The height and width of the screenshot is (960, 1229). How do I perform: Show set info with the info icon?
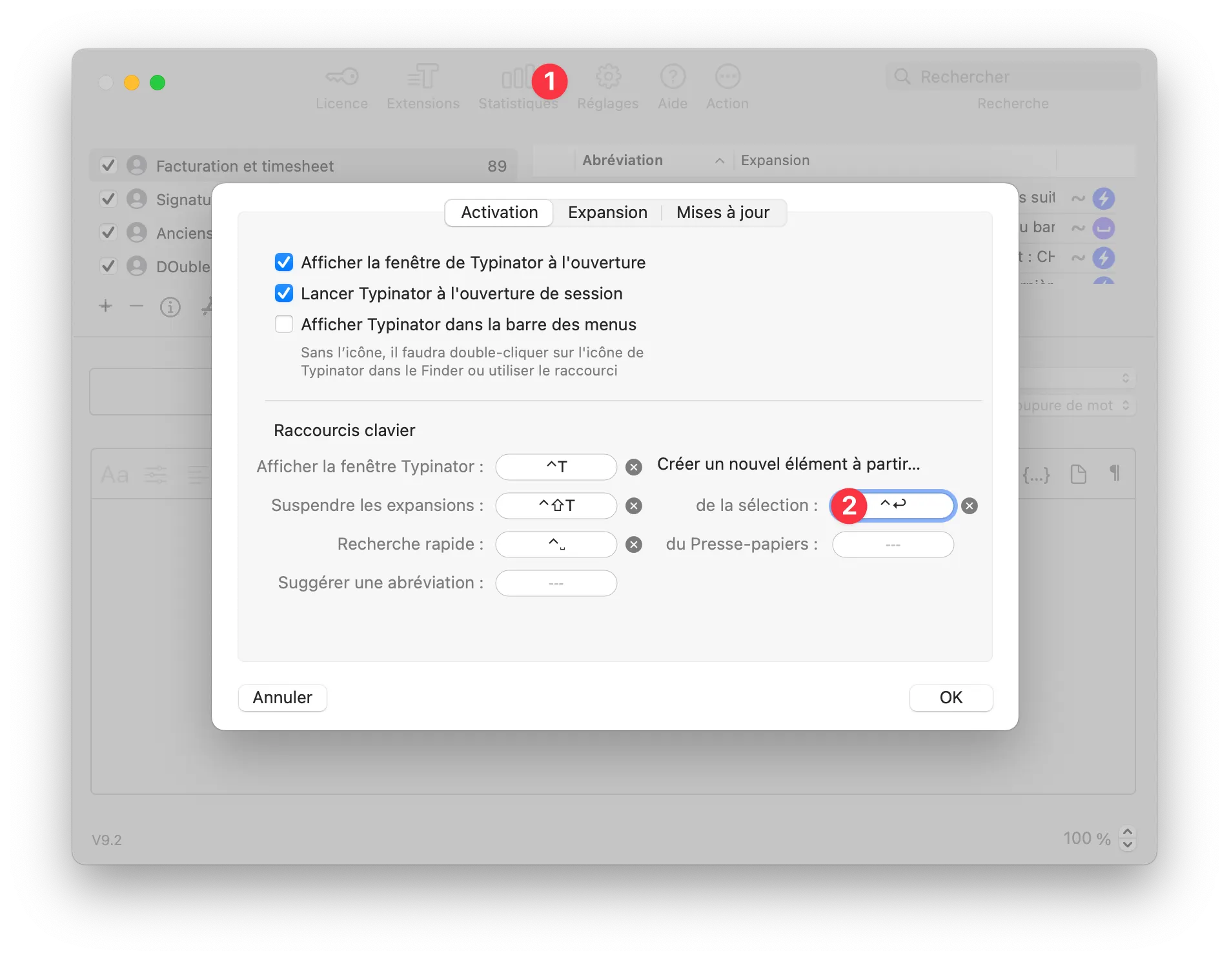click(x=170, y=307)
